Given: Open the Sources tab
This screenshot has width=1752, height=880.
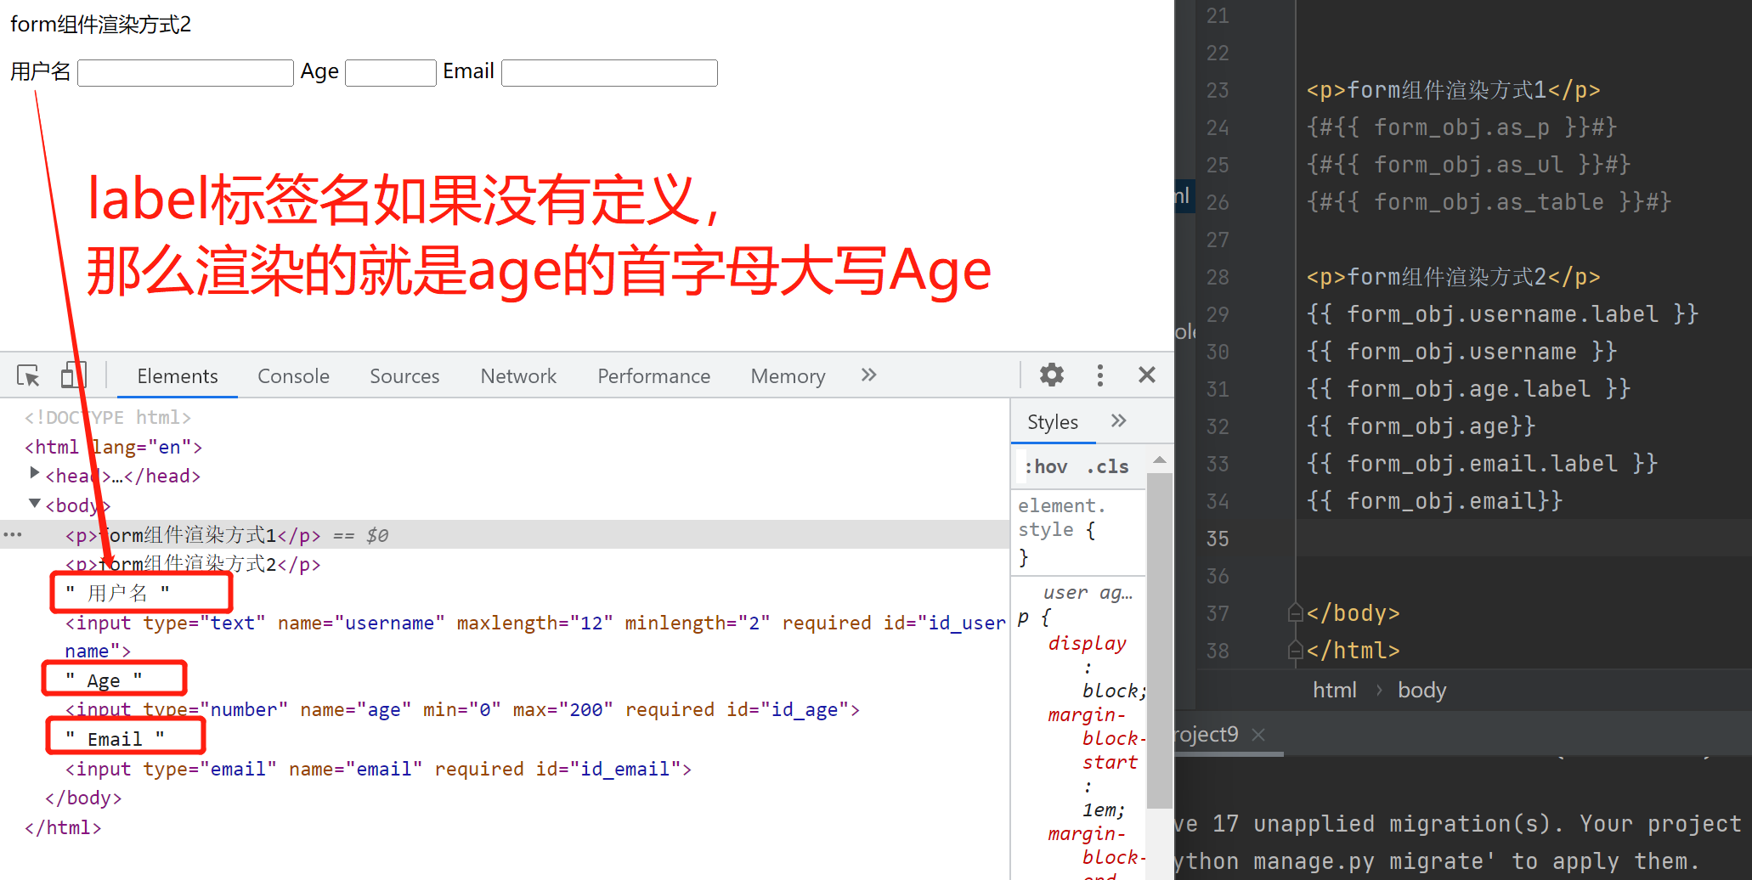Looking at the screenshot, I should tap(404, 376).
